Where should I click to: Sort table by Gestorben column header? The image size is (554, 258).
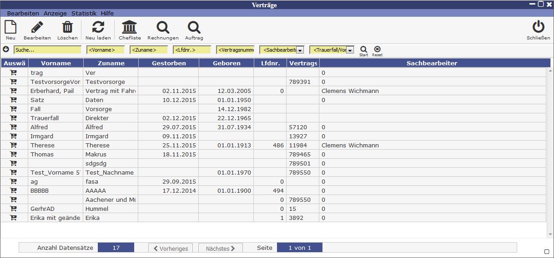[x=169, y=63]
